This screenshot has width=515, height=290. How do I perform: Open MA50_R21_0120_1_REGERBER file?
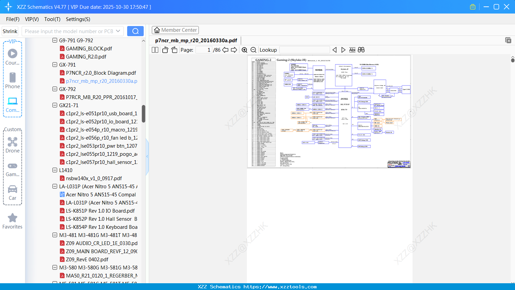tap(101, 275)
